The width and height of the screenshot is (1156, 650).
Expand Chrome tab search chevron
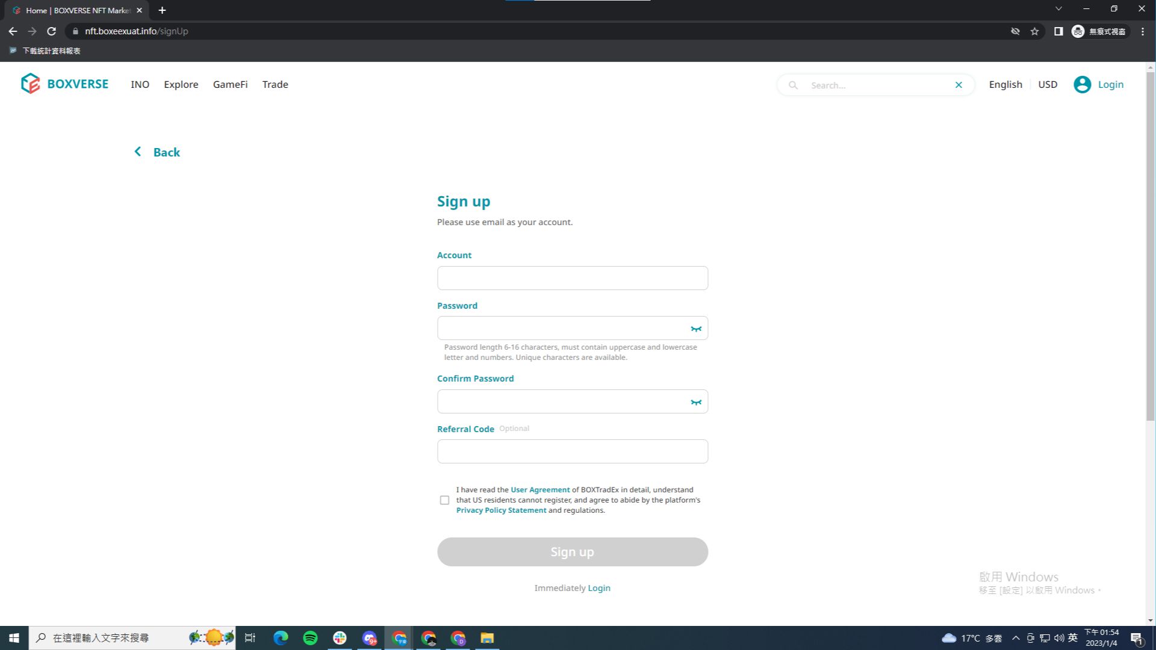click(1058, 9)
